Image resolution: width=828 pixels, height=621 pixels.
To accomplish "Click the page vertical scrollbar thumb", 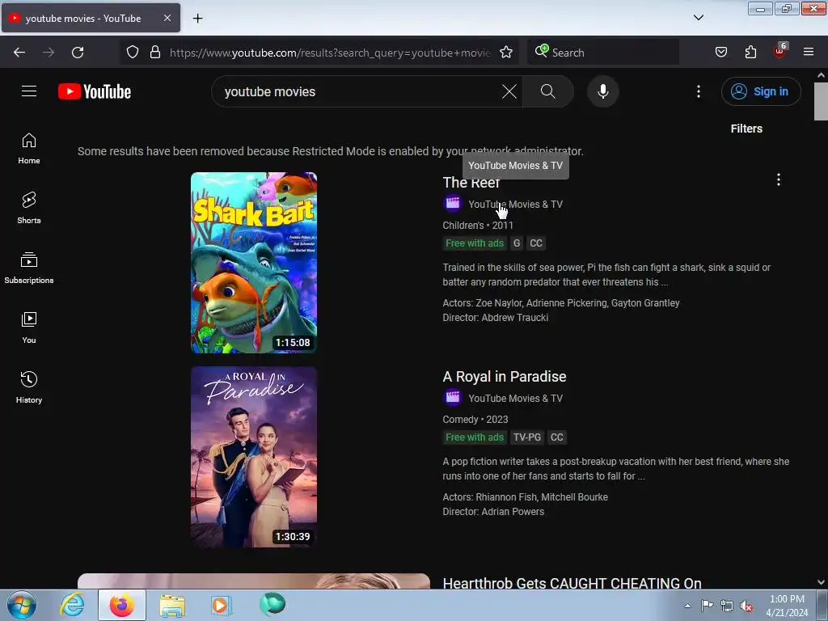I will [x=821, y=101].
